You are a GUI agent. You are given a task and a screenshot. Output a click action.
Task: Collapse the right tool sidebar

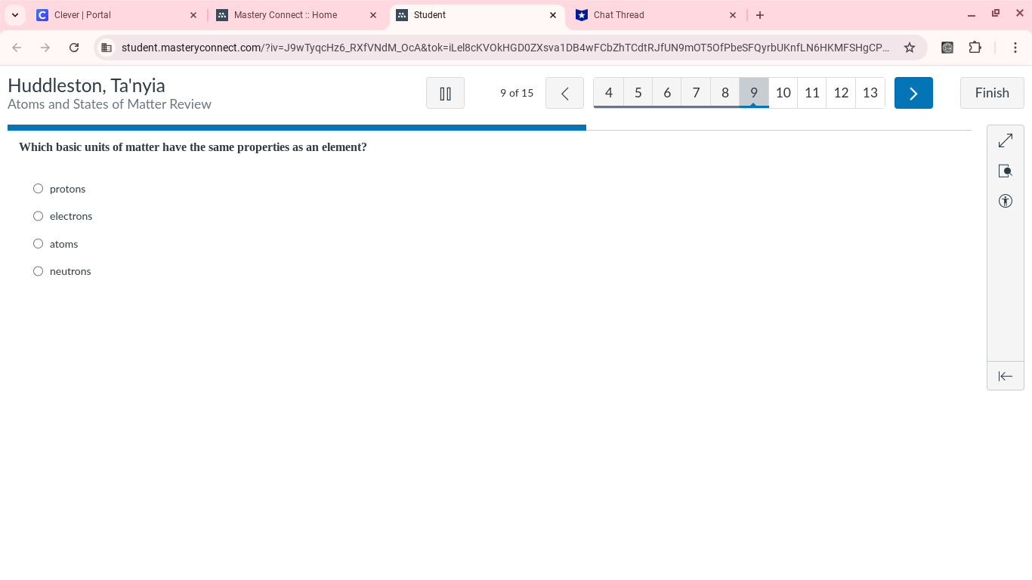point(1005,376)
